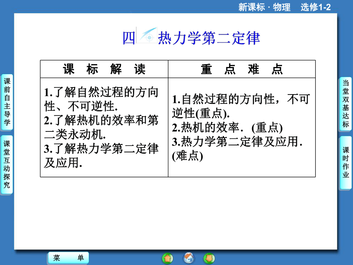
Task: Click the text 3.热力学第二定律及应用.
Action: coord(237,142)
